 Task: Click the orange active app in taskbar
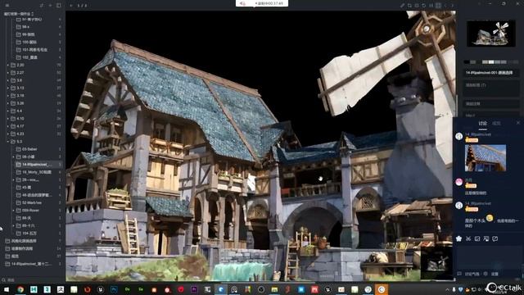(382, 289)
